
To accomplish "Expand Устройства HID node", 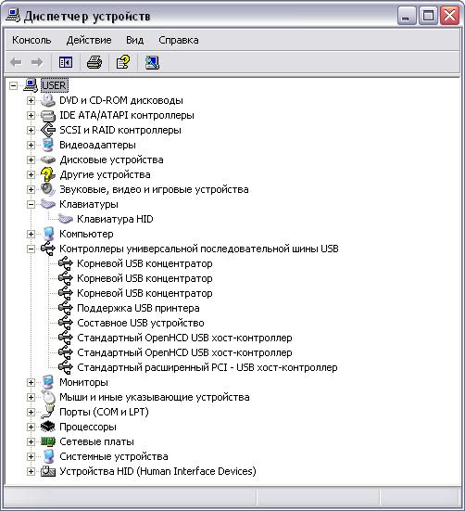I will pyautogui.click(x=31, y=471).
